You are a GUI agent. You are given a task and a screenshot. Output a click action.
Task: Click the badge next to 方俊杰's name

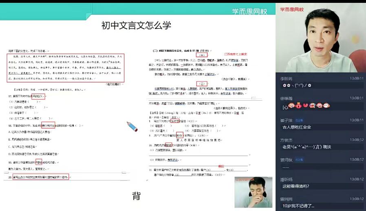click(299, 140)
